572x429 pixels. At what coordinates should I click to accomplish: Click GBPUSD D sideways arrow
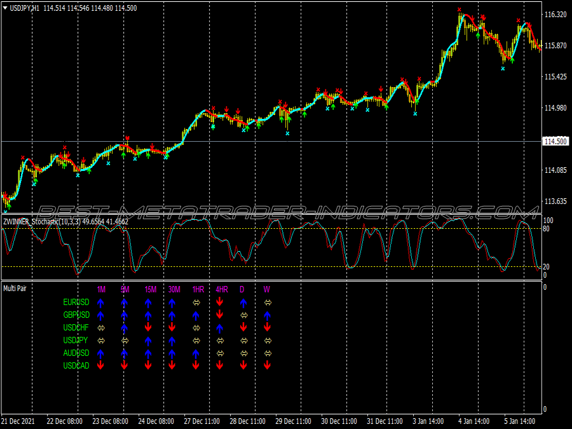pyautogui.click(x=243, y=315)
